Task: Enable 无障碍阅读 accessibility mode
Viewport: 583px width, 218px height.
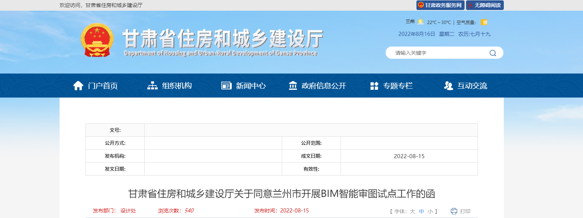Action: 485,5
